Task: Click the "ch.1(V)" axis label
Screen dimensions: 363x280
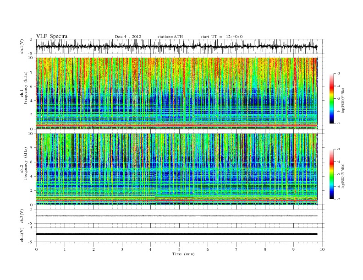Action: pos(22,46)
